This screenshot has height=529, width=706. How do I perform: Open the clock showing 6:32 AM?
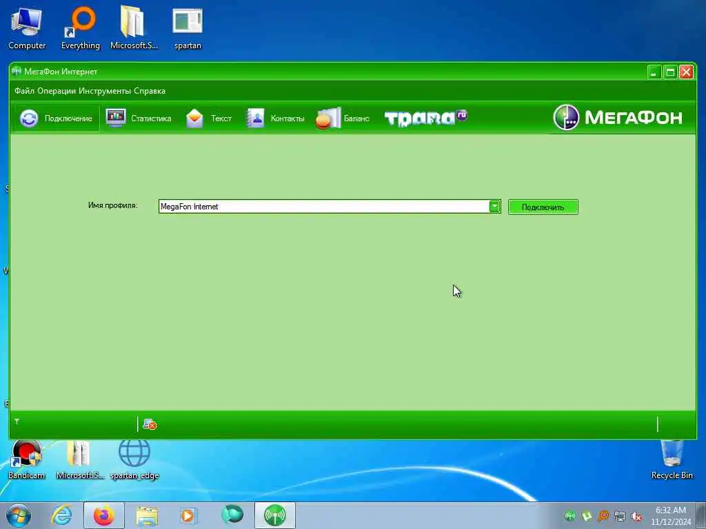tap(671, 516)
